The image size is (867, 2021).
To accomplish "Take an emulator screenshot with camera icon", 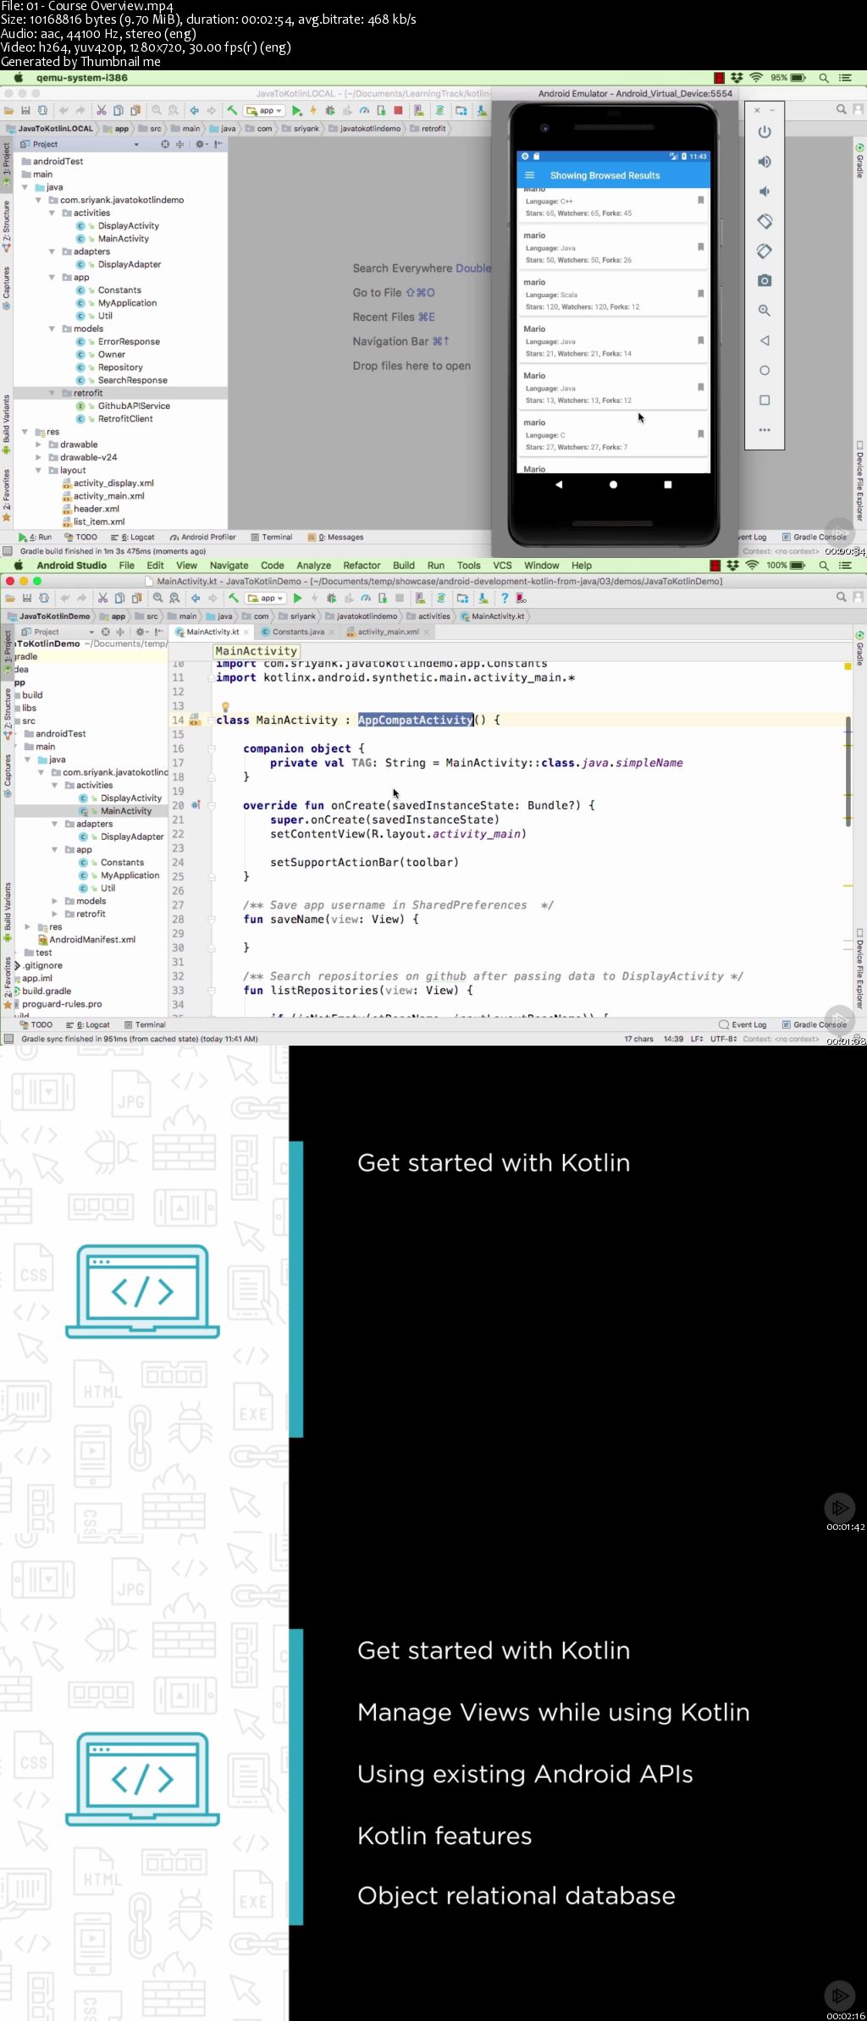I will tap(765, 280).
